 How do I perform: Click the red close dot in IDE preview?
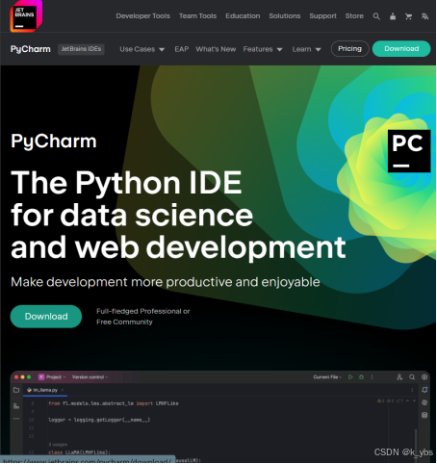click(16, 377)
